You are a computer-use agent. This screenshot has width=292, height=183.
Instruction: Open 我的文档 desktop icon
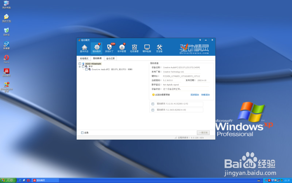pyautogui.click(x=6, y=18)
